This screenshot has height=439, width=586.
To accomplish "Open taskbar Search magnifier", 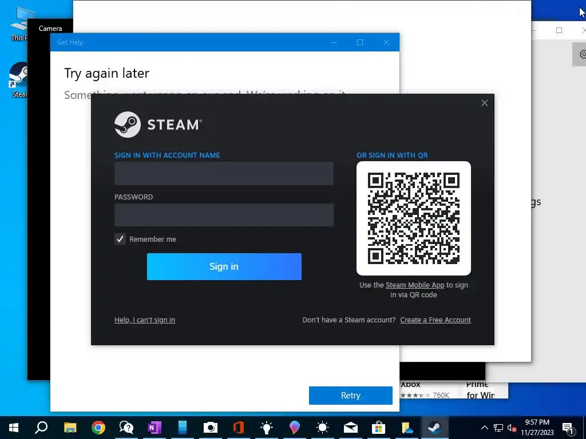I will [x=41, y=428].
